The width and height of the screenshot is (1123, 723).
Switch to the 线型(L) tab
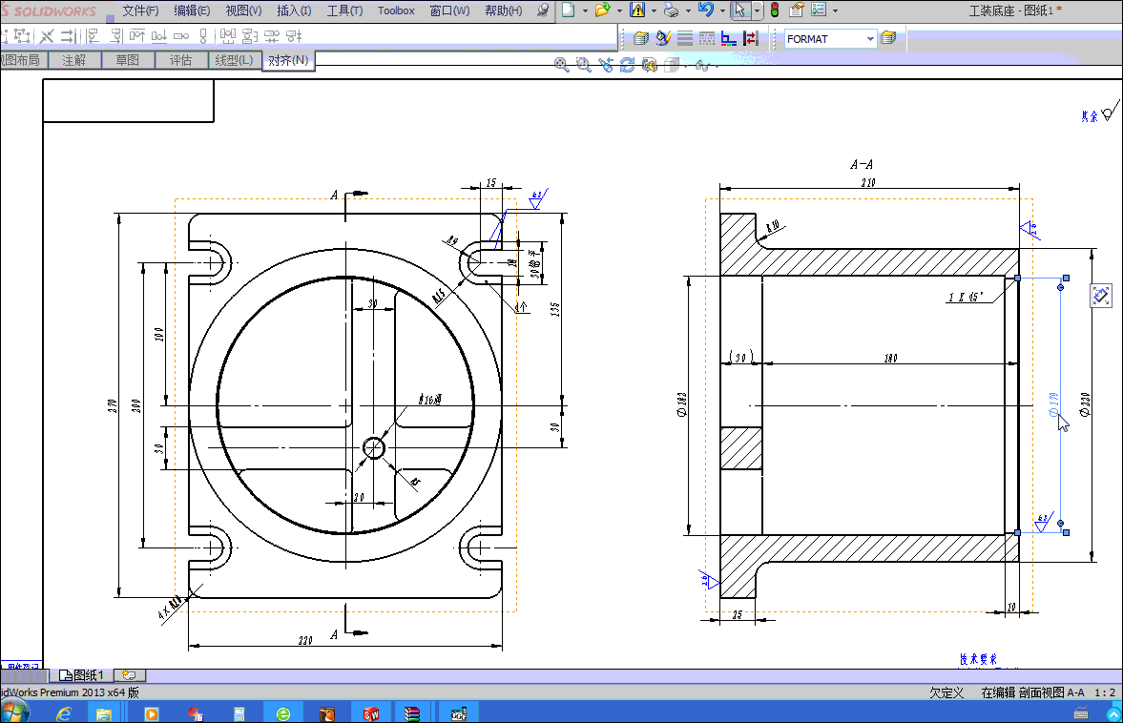coord(234,60)
